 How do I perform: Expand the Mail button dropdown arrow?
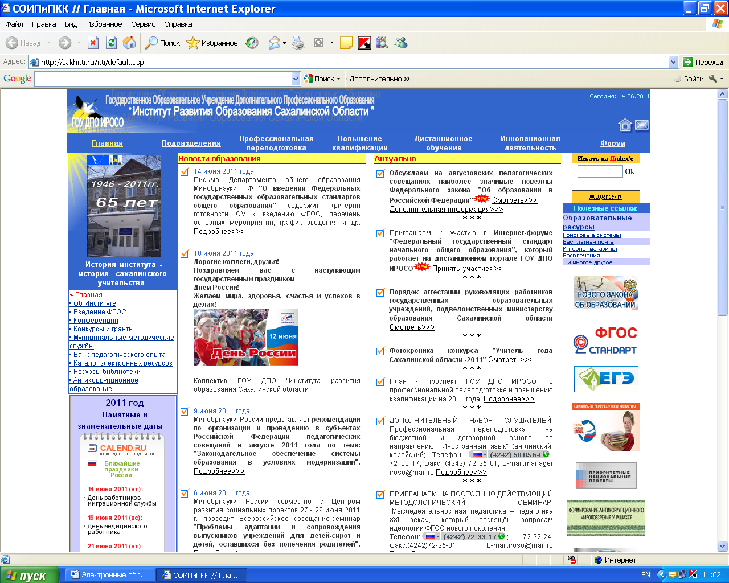click(284, 43)
